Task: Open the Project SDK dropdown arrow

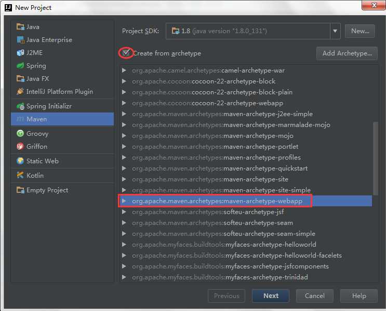Action: (x=335, y=31)
